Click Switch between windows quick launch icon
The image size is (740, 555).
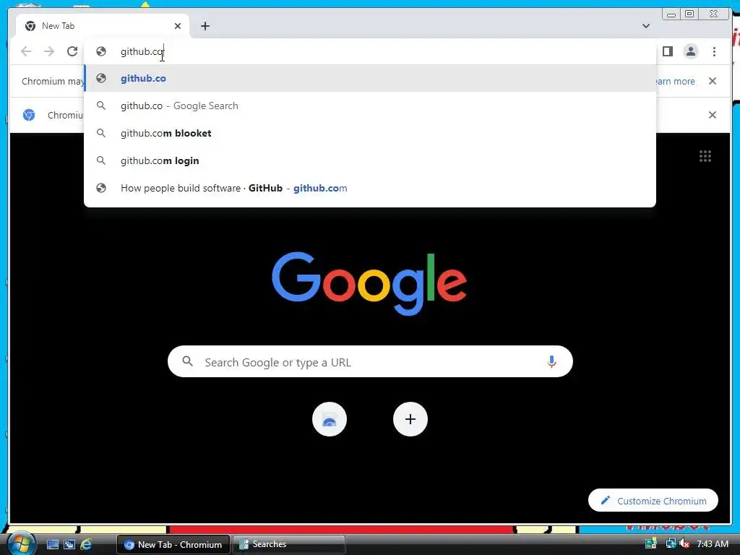pyautogui.click(x=69, y=545)
